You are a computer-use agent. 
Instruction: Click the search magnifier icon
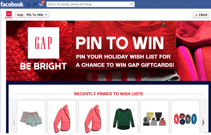(132, 4)
